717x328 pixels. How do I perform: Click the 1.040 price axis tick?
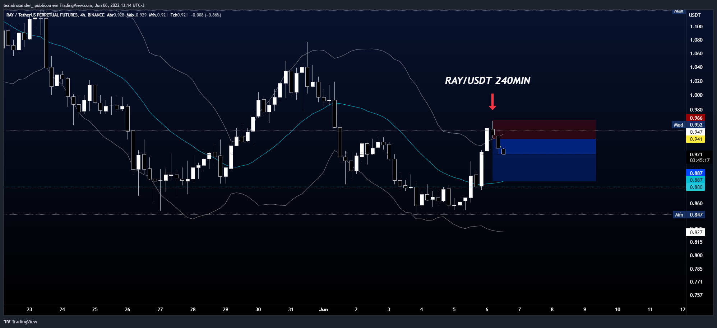tap(696, 67)
